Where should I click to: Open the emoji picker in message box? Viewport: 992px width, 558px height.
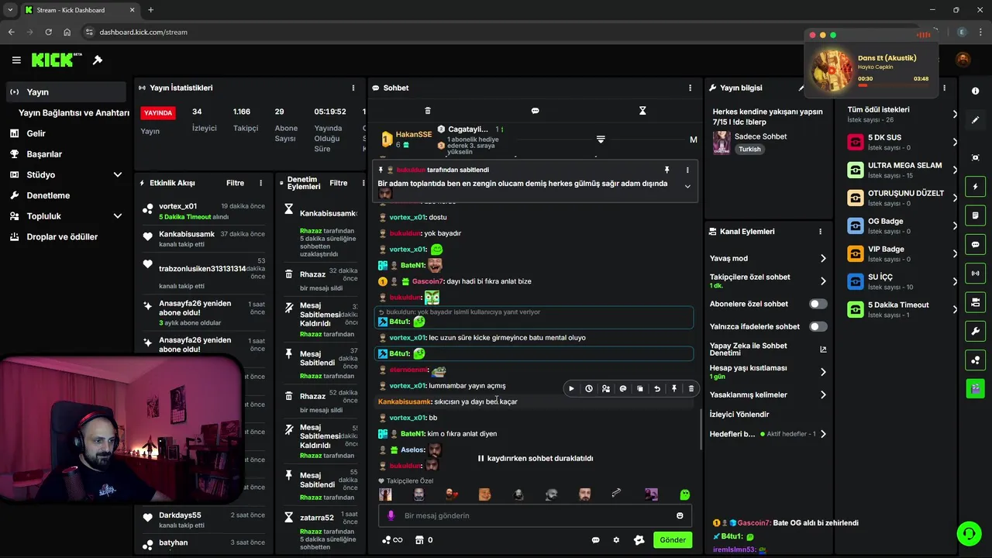tap(680, 515)
